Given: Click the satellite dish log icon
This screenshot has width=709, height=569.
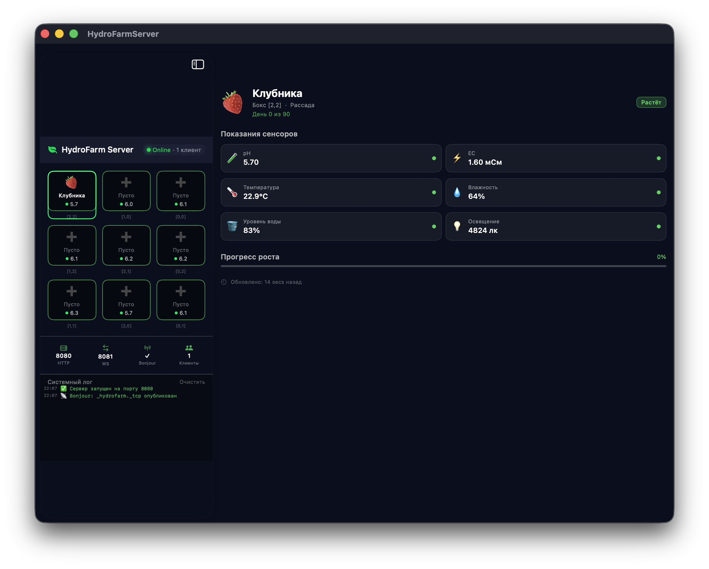Looking at the screenshot, I should coord(63,396).
